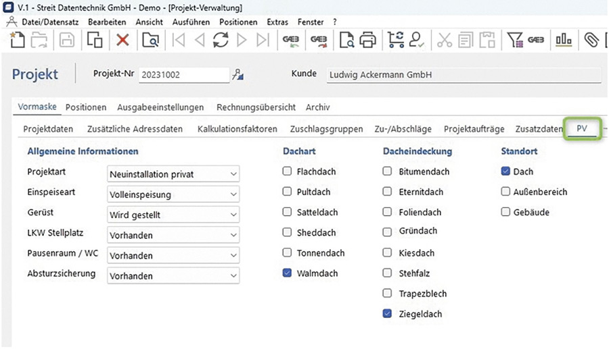
Task: Click the new document toolbar icon
Action: coord(18,41)
